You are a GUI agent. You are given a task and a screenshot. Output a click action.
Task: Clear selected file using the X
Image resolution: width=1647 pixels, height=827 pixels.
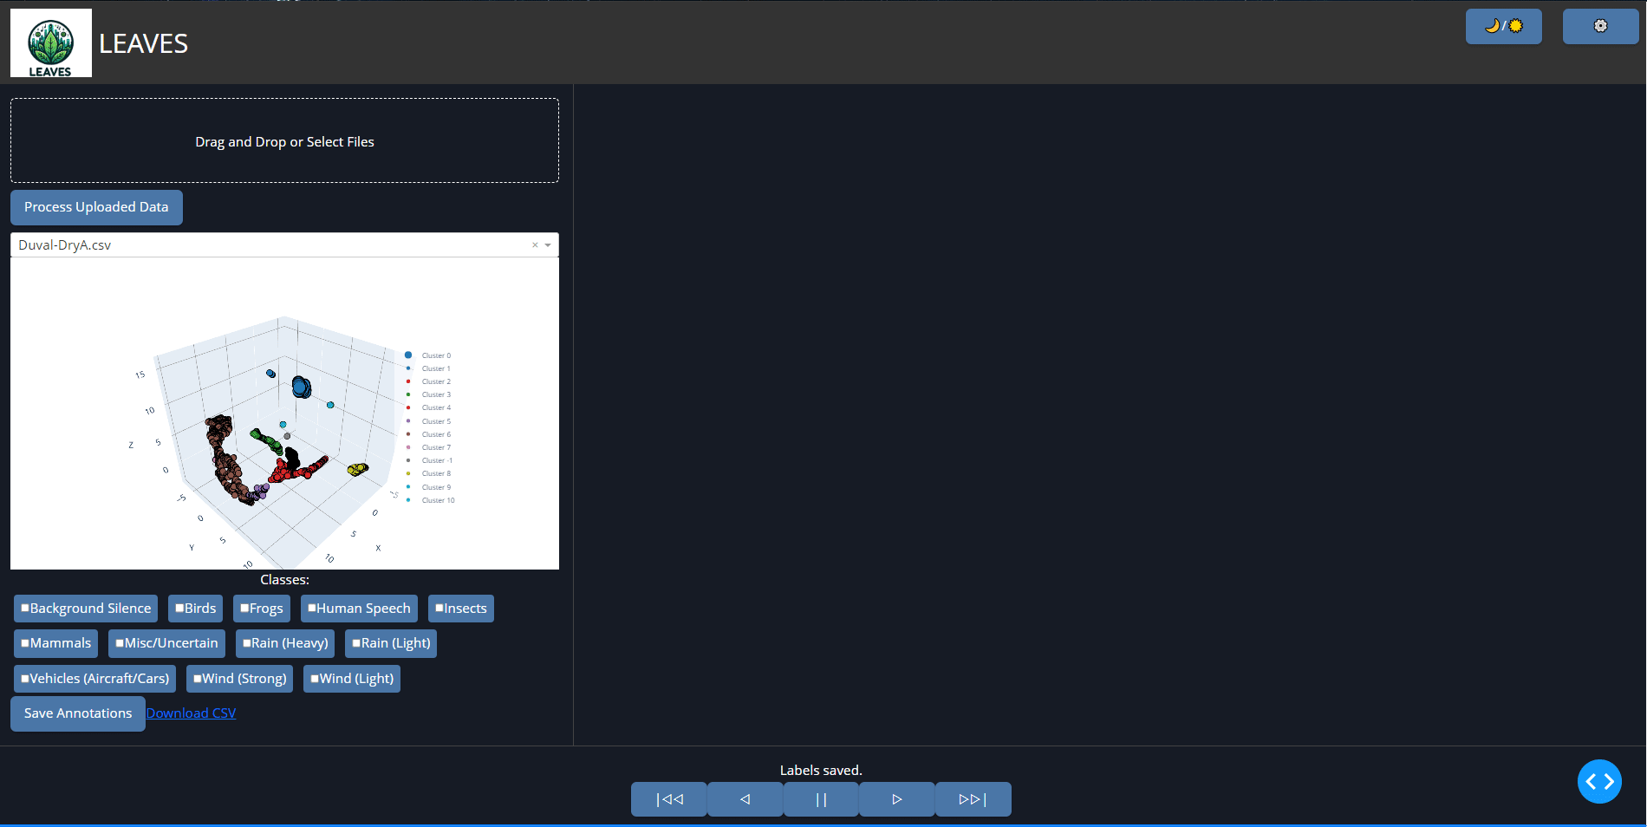[x=535, y=244]
